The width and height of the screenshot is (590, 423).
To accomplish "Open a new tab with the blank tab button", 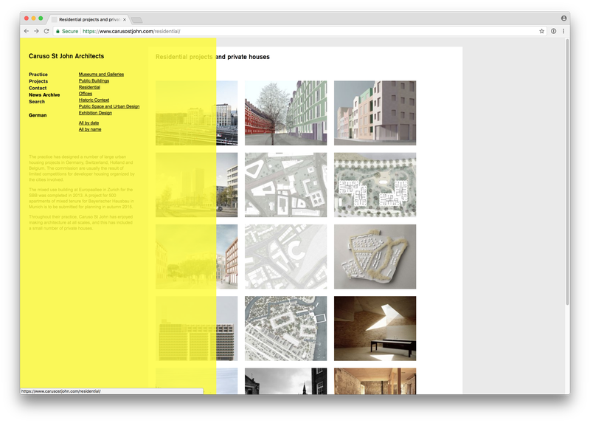I will click(136, 20).
